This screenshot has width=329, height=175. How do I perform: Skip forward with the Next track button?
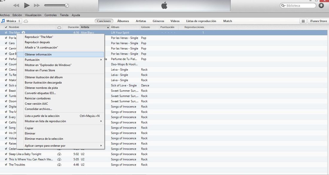click(x=37, y=5)
